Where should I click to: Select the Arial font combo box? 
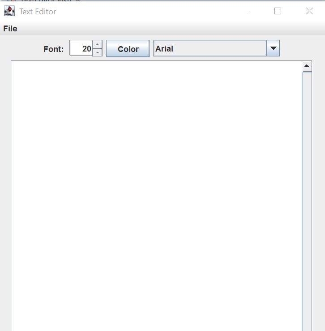pyautogui.click(x=216, y=48)
